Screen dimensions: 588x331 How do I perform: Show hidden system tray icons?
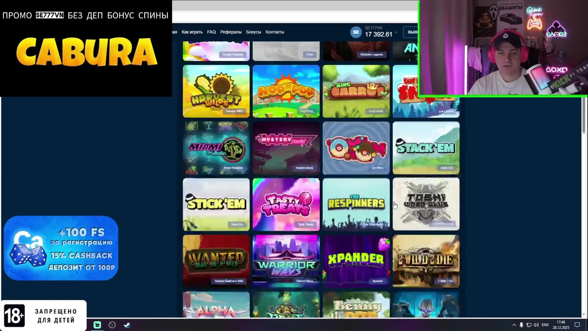pyautogui.click(x=514, y=325)
